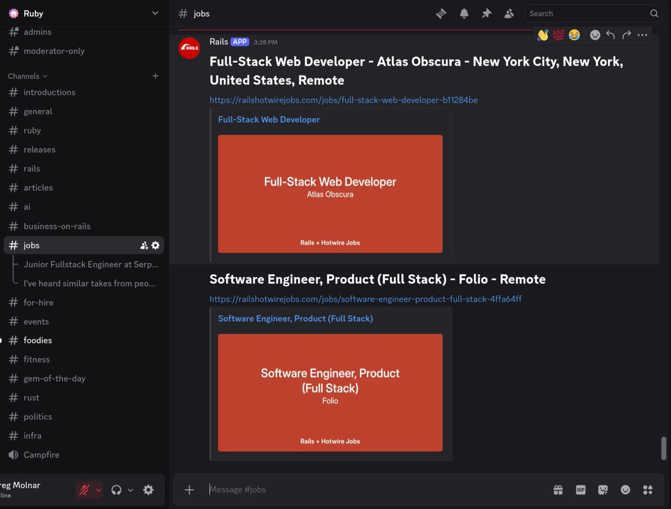Open the Threads icon in the header
The width and height of the screenshot is (671, 509).
(441, 13)
